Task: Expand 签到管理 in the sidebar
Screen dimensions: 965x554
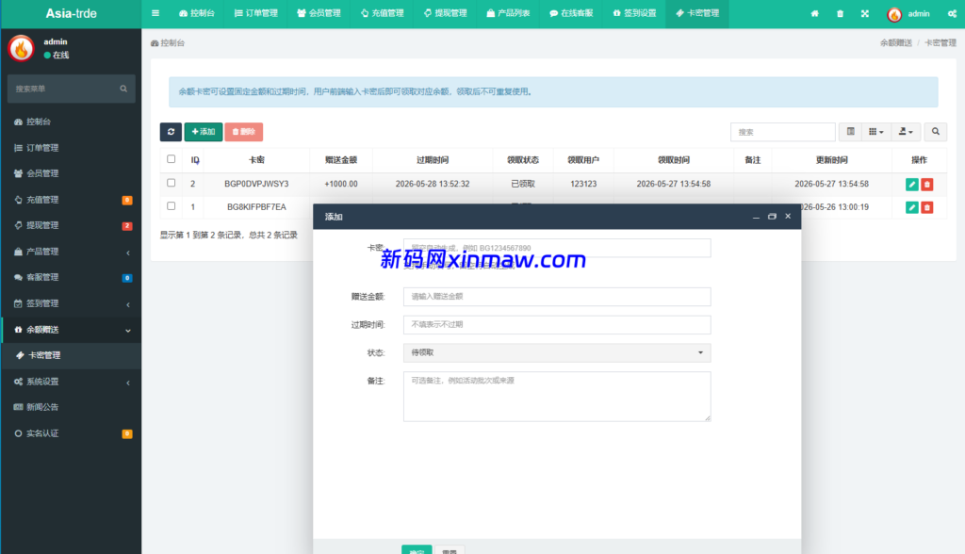Action: click(x=71, y=303)
